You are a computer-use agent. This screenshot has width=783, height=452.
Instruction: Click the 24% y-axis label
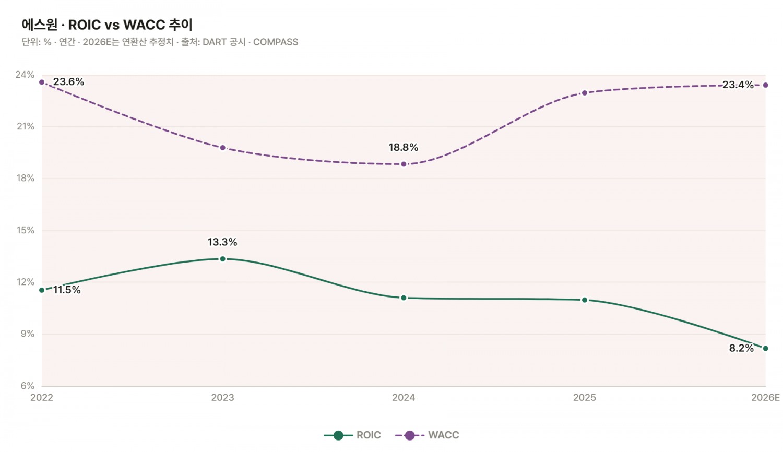(x=25, y=75)
